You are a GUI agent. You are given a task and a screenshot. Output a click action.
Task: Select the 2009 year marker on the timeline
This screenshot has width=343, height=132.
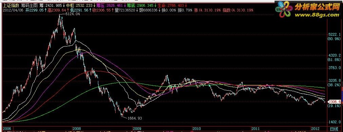(x=137, y=129)
